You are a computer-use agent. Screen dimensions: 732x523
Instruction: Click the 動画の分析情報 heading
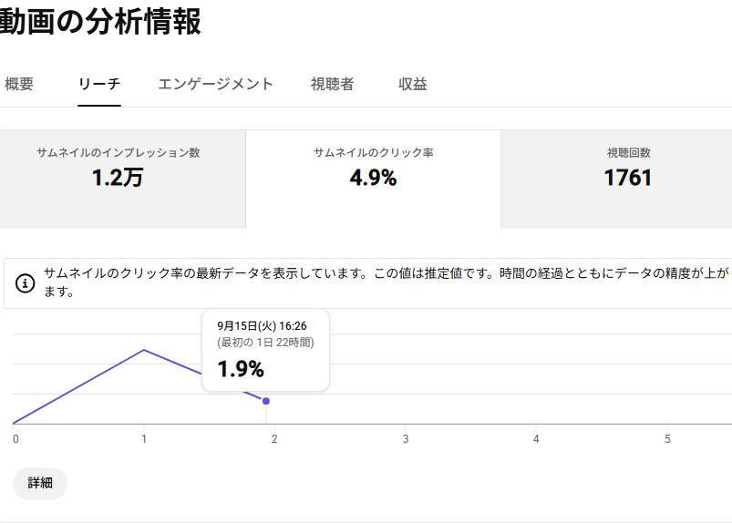coord(100,22)
